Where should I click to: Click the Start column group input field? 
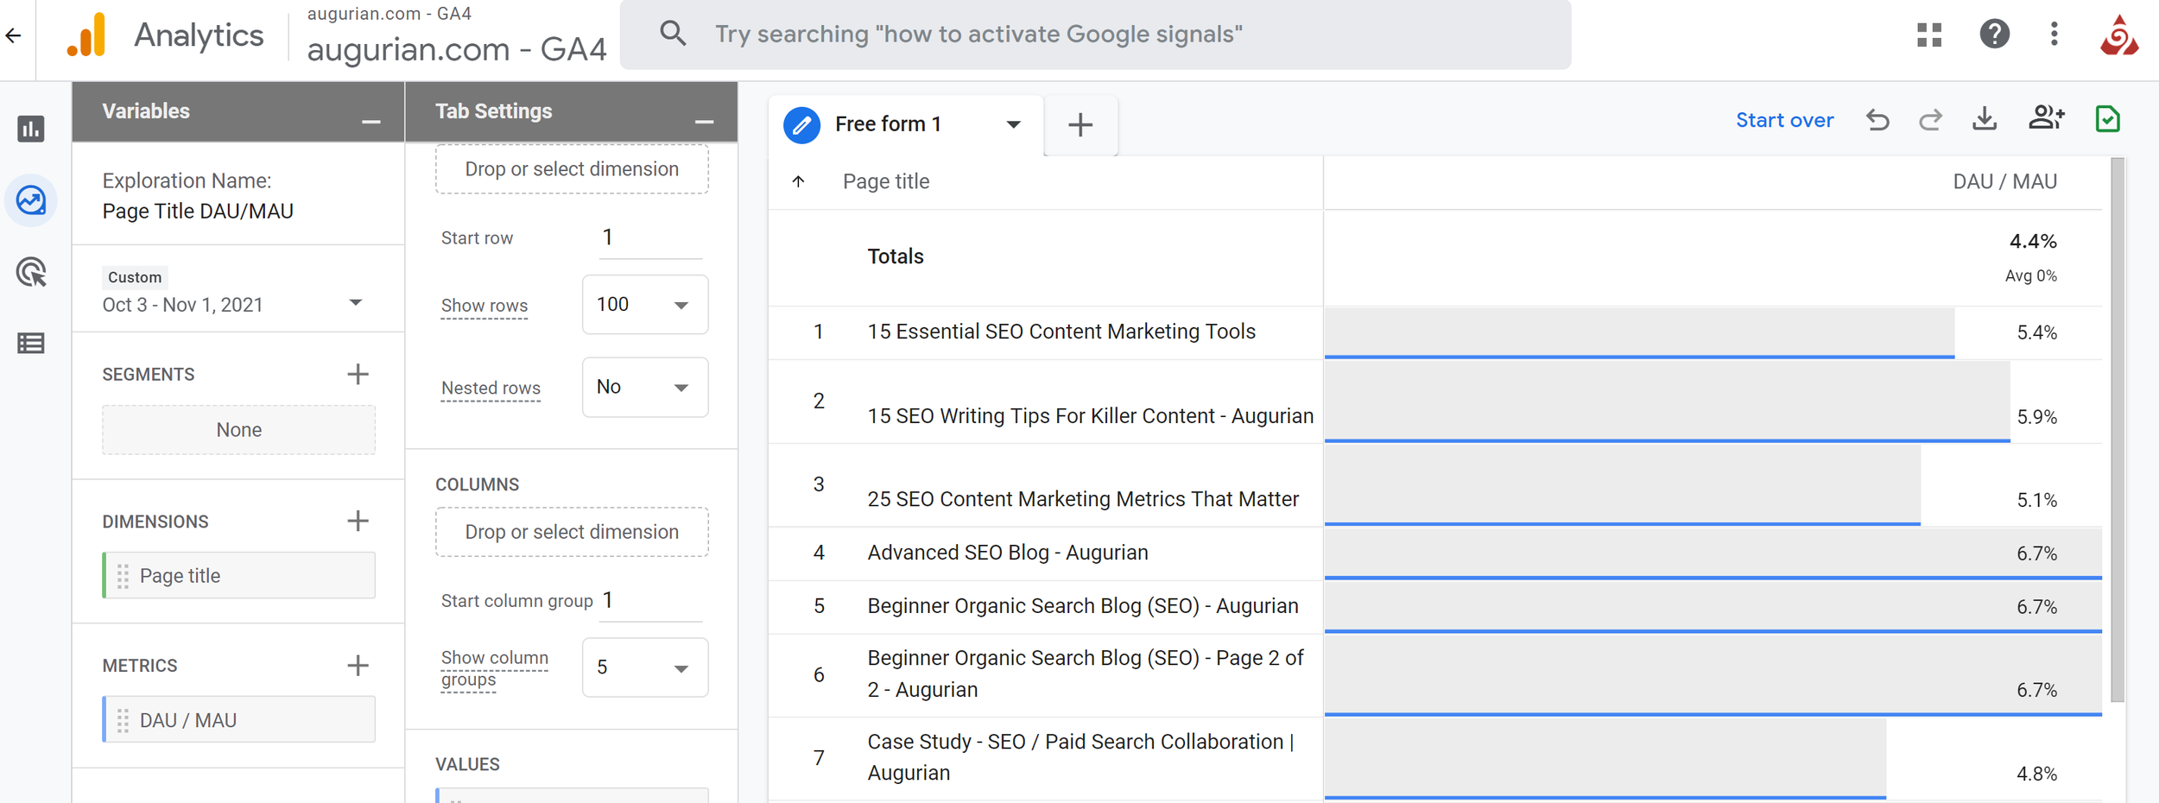click(x=651, y=600)
